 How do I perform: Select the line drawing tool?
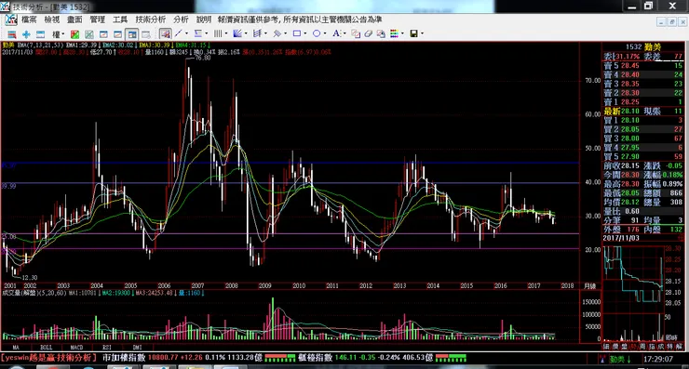[179, 33]
